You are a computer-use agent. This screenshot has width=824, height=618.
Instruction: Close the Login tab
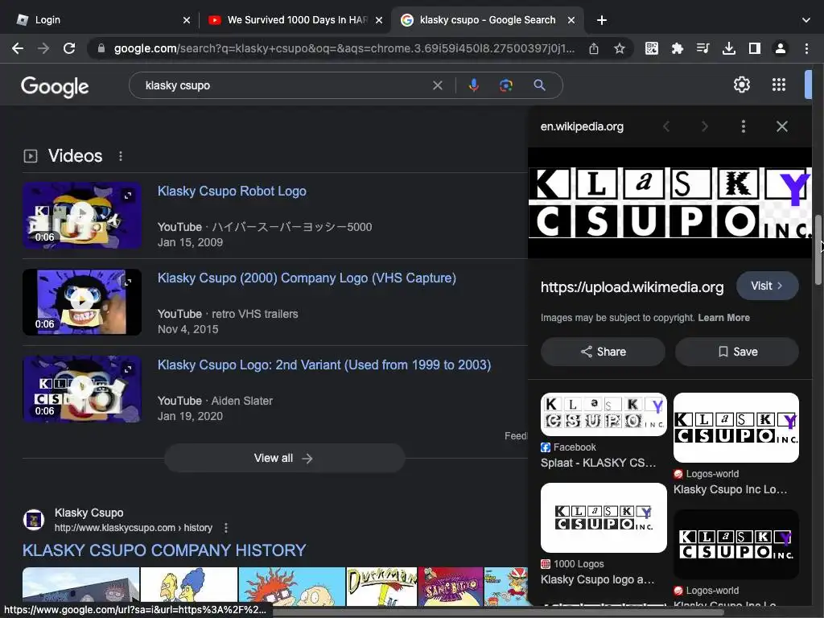187,20
